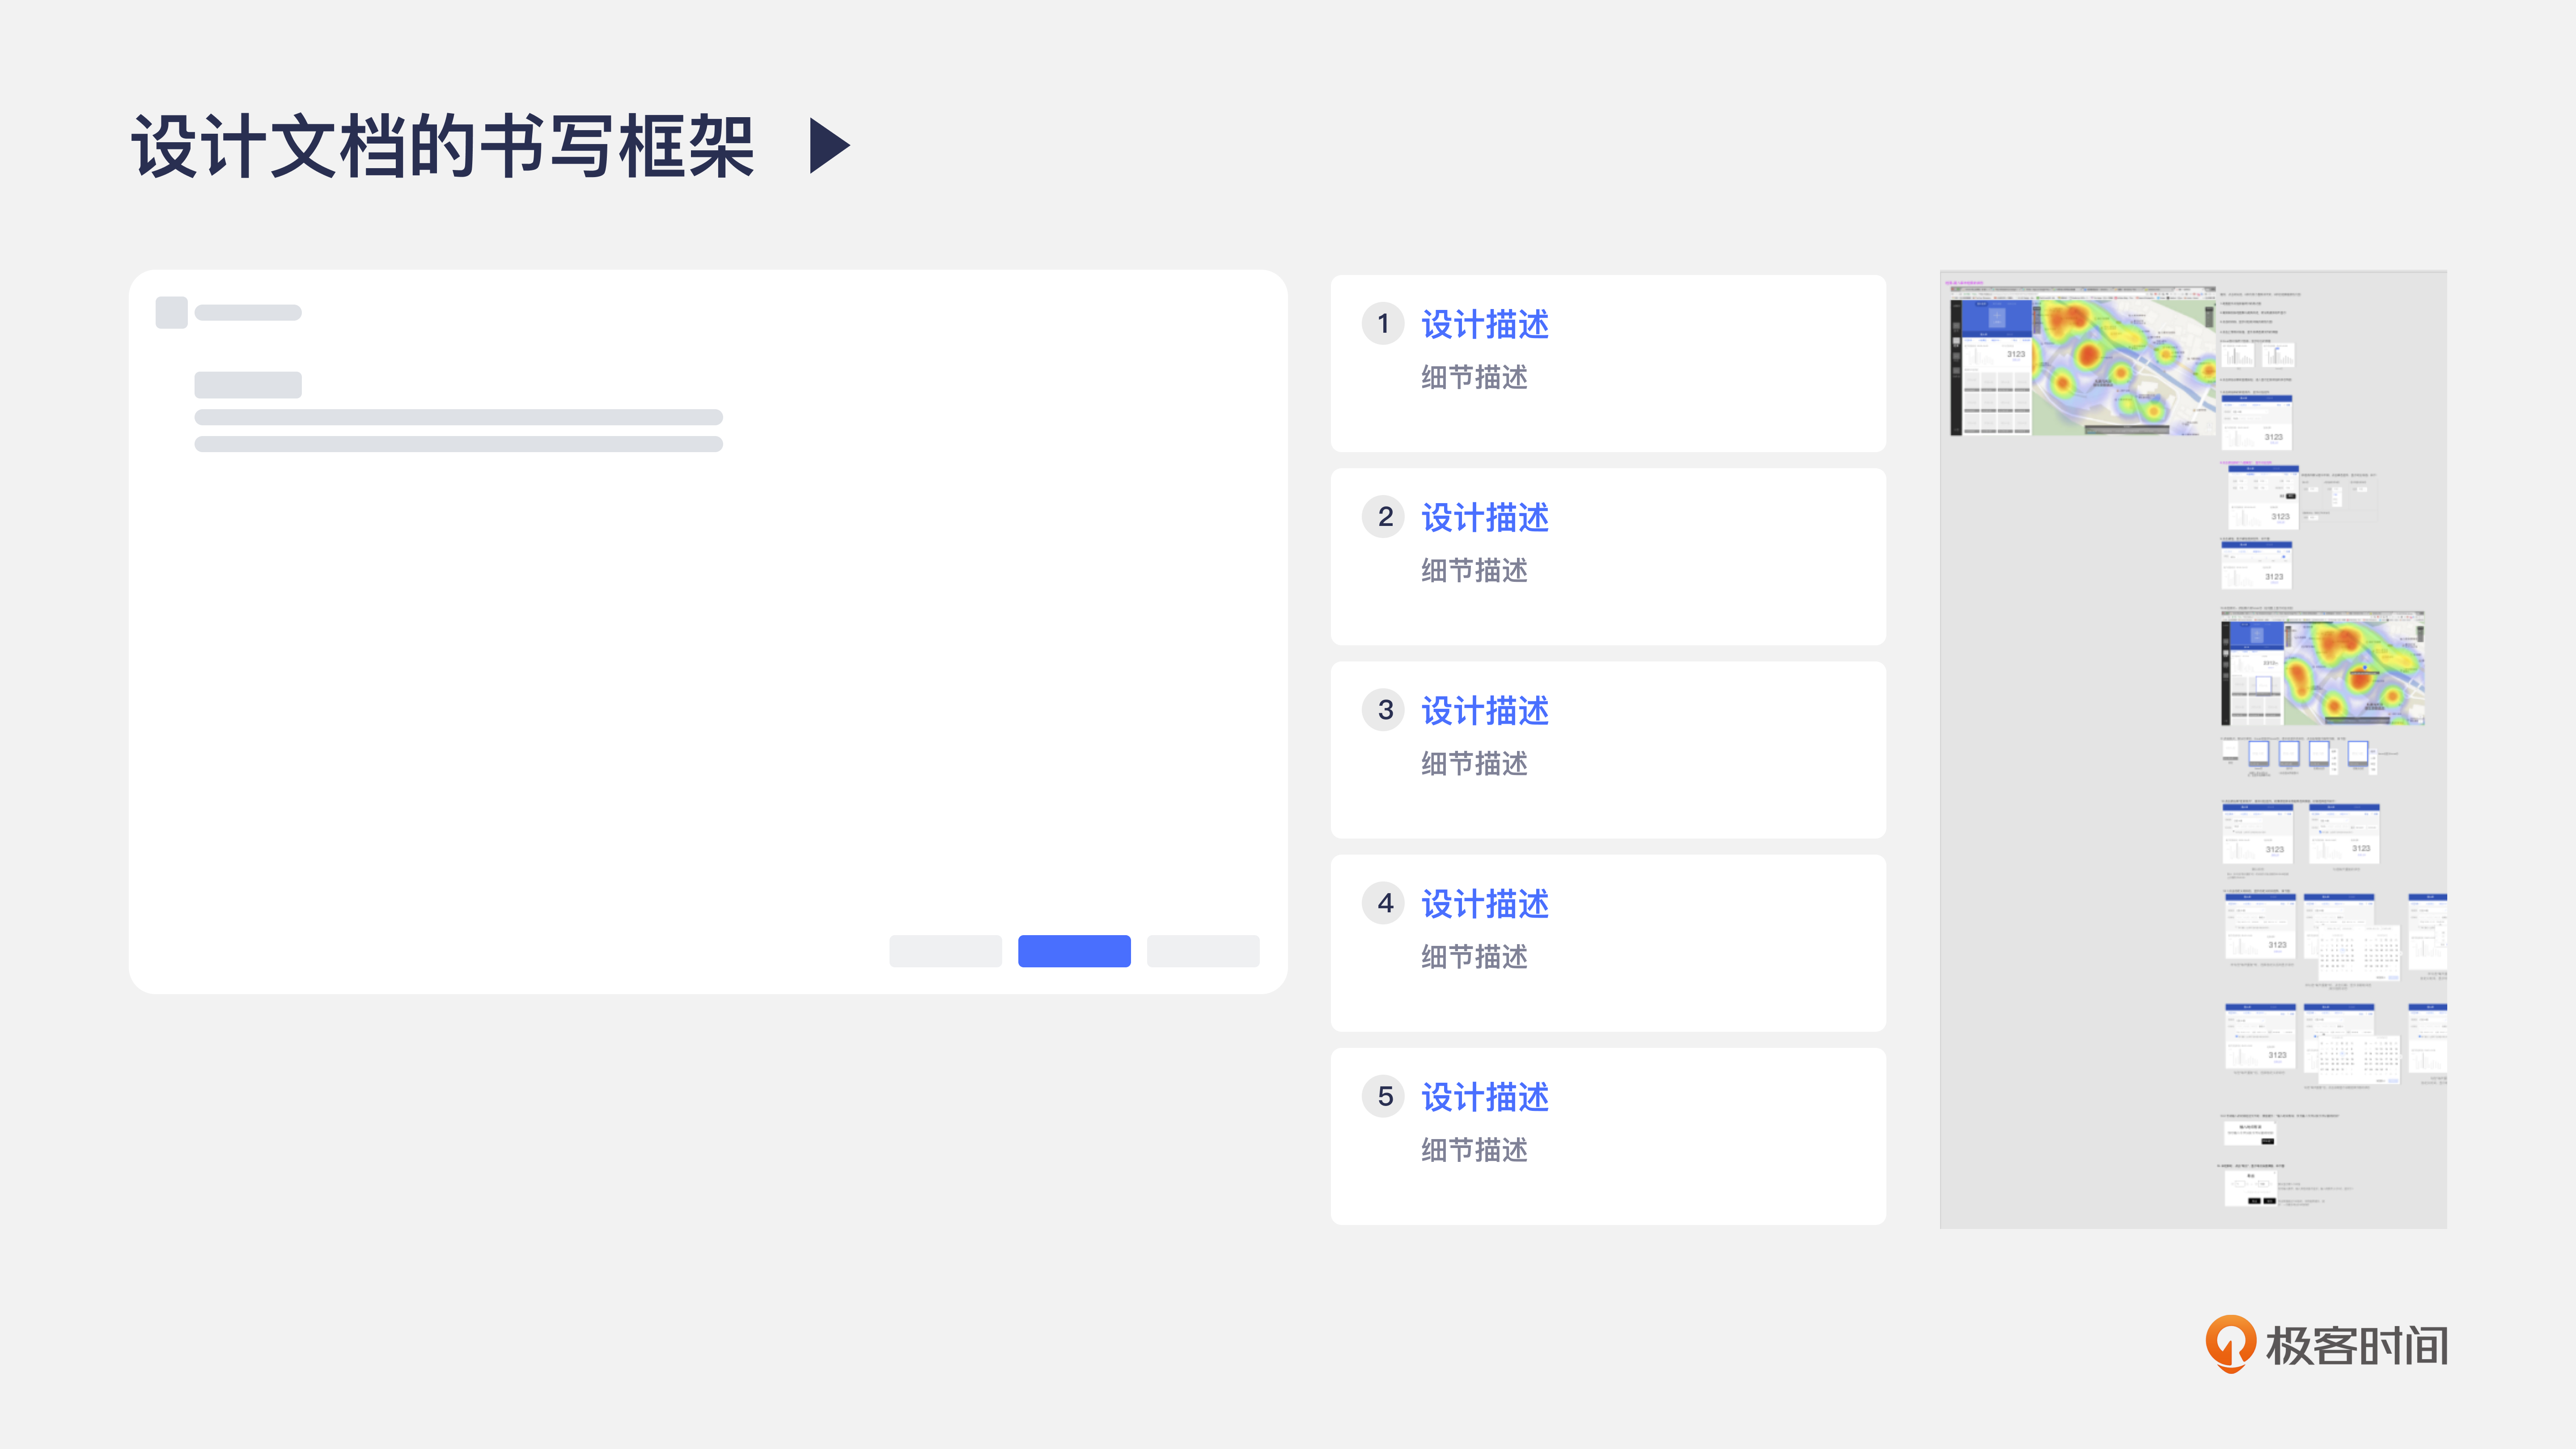2576x1449 pixels.
Task: Click 细节描述 text in card 1
Action: 1474,377
